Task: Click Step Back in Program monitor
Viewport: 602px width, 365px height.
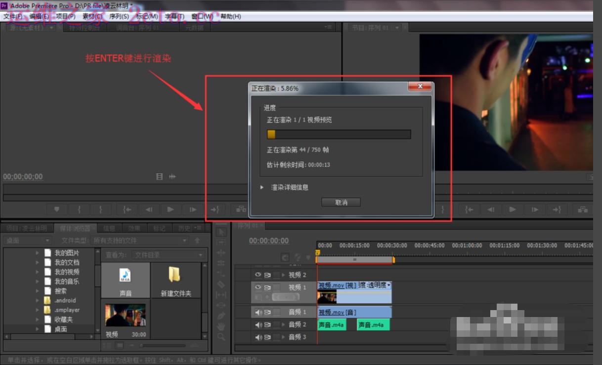Action: coord(491,209)
